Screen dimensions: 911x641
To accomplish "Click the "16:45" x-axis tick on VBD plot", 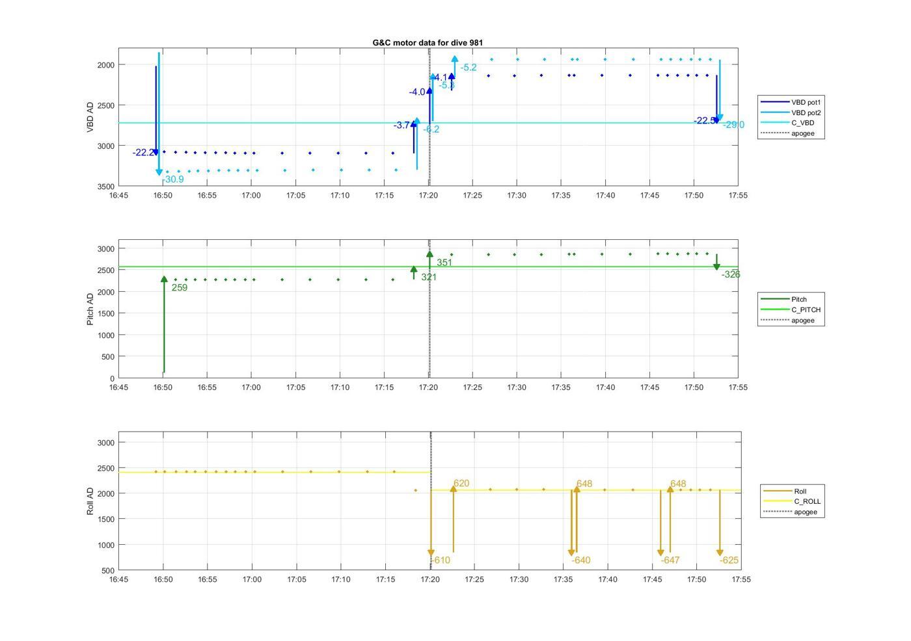I will click(x=118, y=196).
